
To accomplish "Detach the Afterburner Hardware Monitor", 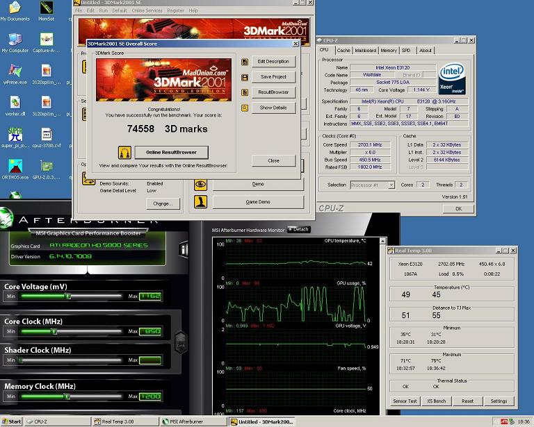I will click(299, 230).
